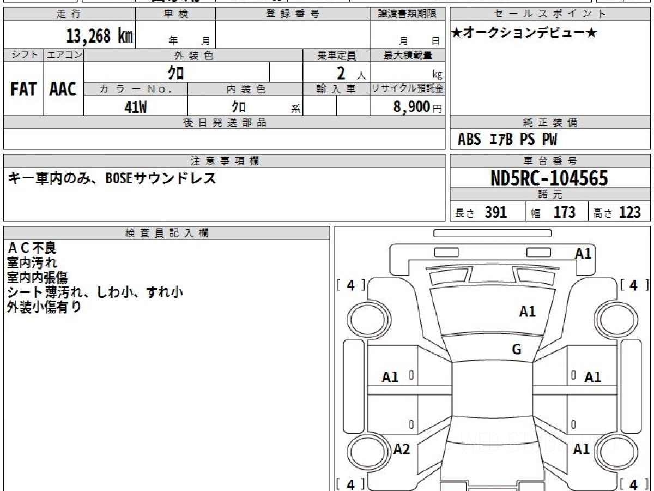Select the 8,900円 recycle deposit value

pyautogui.click(x=418, y=107)
